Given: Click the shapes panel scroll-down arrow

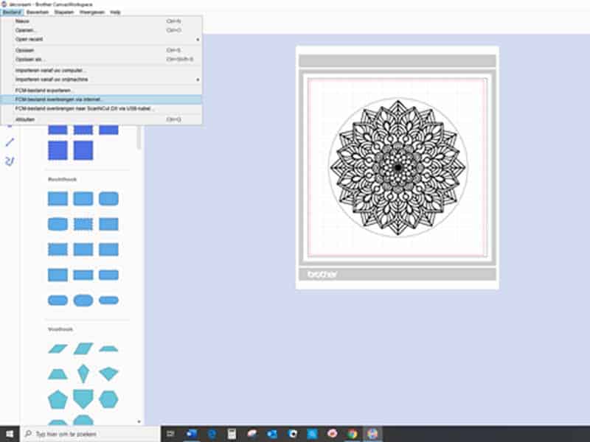Looking at the screenshot, I should tap(139, 421).
